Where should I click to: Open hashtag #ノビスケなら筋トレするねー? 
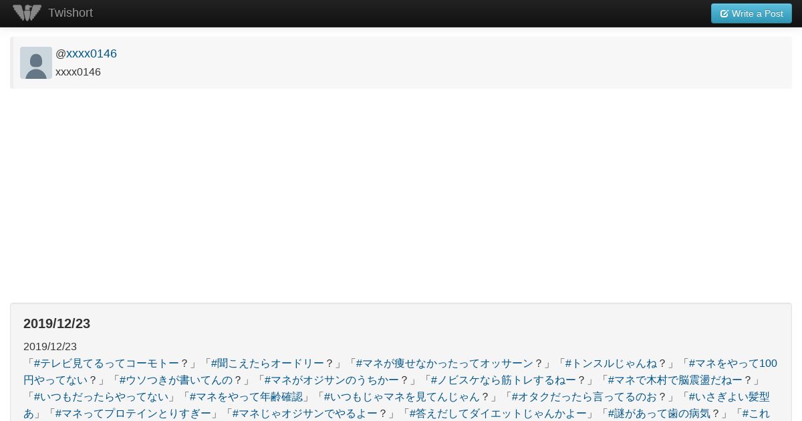[x=503, y=380]
